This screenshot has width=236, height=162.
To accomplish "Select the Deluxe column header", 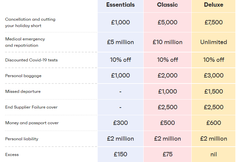I will (x=214, y=5).
